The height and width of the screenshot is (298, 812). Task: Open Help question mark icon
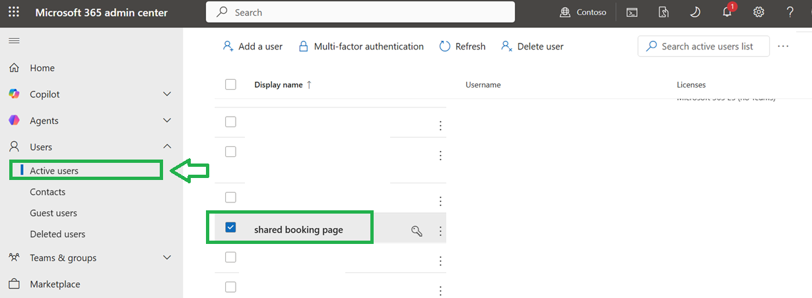tap(790, 13)
